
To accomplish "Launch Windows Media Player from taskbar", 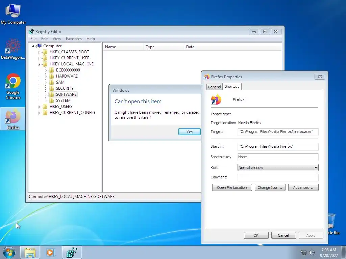I will [51, 252].
